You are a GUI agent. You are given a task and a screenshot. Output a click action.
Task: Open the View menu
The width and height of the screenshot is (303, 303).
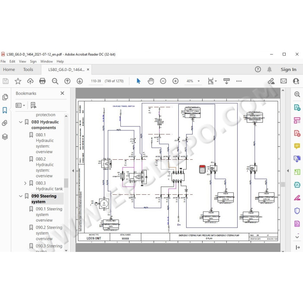coord(23,61)
